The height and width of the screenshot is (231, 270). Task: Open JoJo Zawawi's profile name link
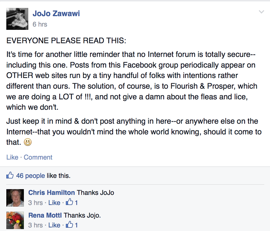pyautogui.click(x=56, y=13)
